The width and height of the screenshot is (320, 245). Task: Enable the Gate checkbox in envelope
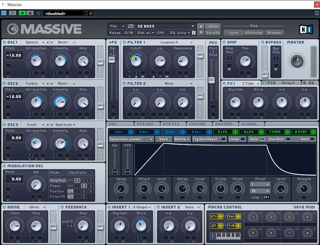coord(262,139)
